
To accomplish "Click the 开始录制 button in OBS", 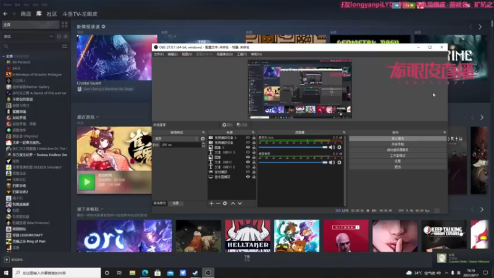I will (x=398, y=144).
